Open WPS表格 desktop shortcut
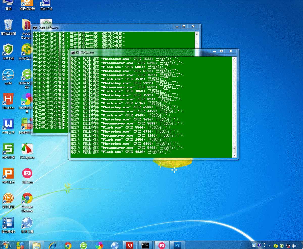The width and height of the screenshot is (303, 249). tap(8, 151)
